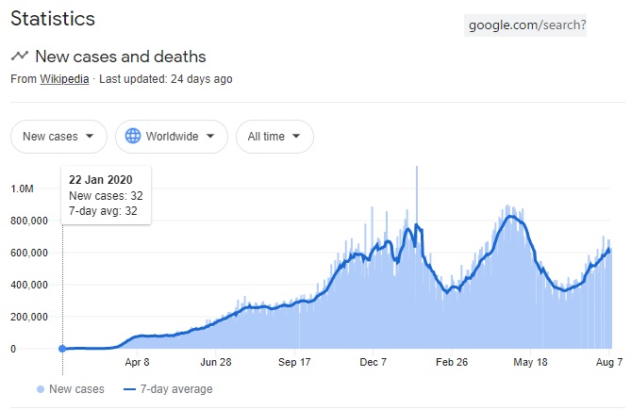Click the 7-day average legend line marker
631x410 pixels.
point(130,389)
